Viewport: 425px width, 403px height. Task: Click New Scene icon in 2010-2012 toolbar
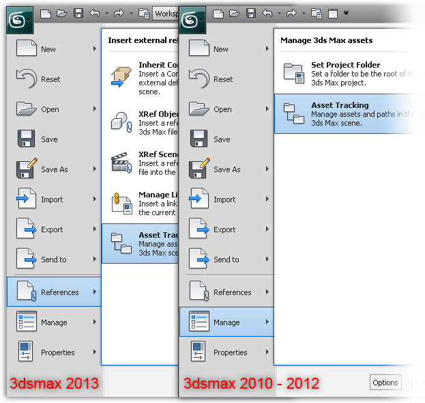[x=218, y=13]
